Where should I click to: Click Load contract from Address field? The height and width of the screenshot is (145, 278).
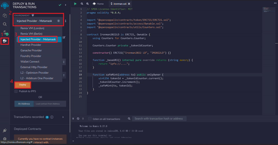coord(50,104)
